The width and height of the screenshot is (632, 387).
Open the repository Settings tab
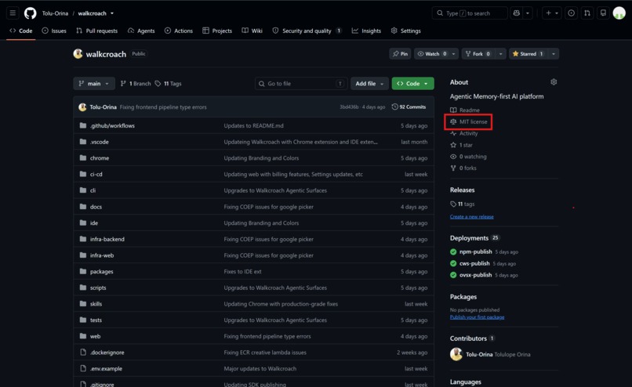click(406, 31)
